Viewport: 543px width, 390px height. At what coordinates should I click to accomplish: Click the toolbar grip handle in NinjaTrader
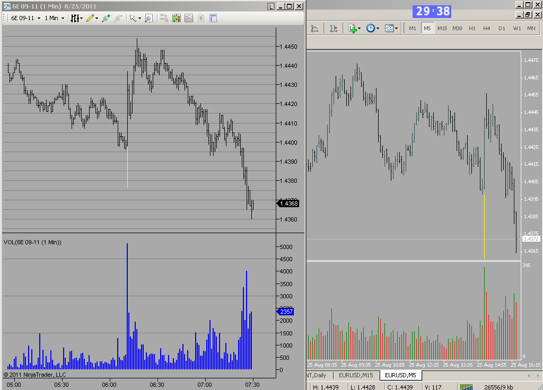click(x=4, y=19)
